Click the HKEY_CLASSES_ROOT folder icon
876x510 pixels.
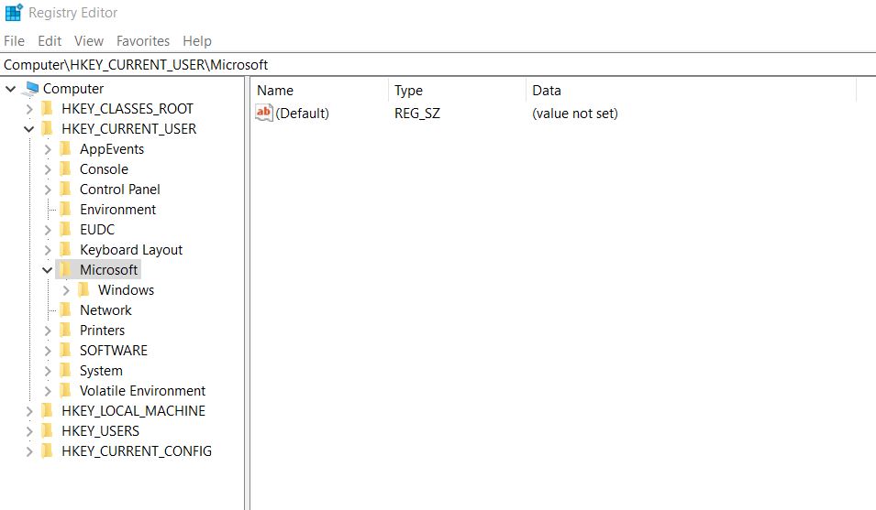click(48, 108)
